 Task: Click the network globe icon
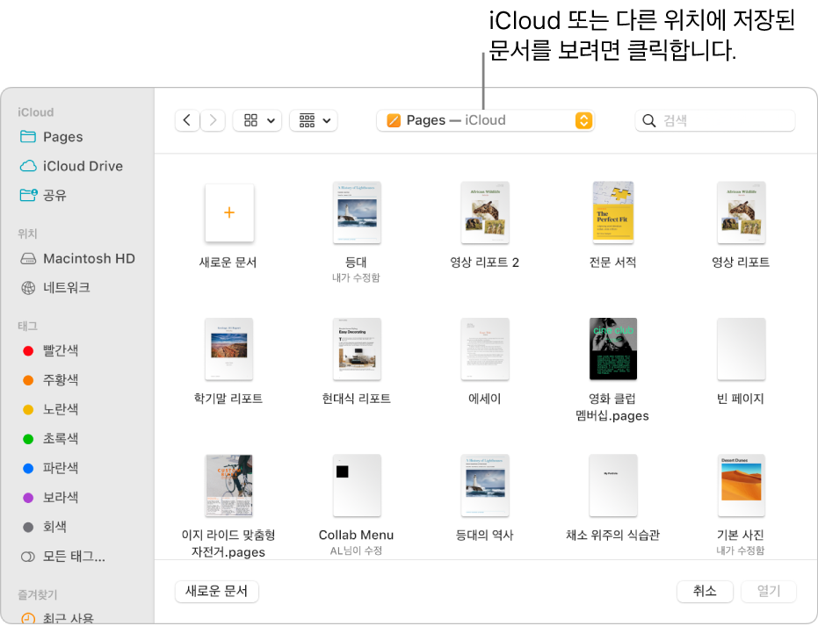pos(28,288)
